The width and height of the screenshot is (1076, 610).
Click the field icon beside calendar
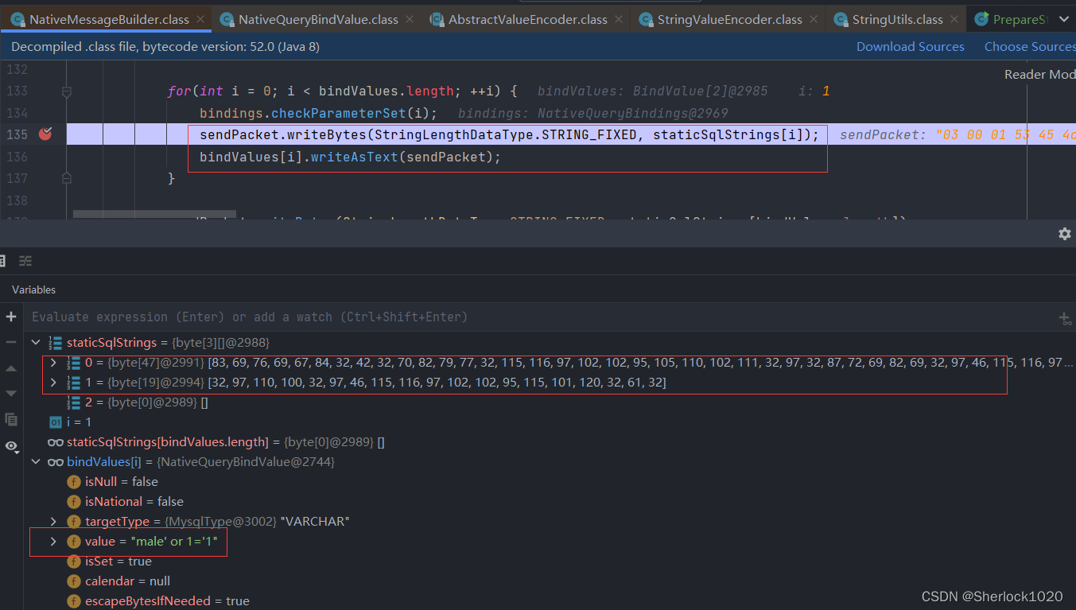[74, 581]
